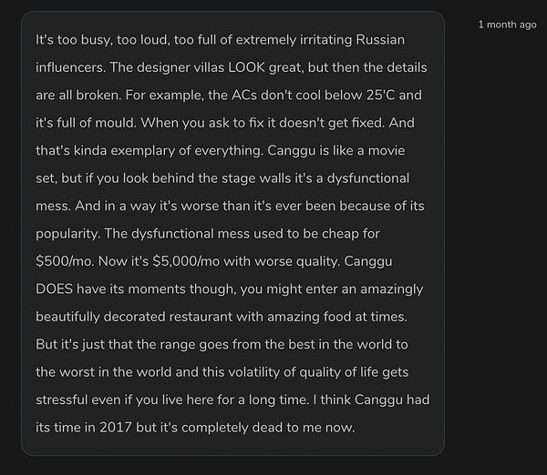547x475 pixels.
Task: Click the '25'C' temperature text
Action: coord(380,95)
